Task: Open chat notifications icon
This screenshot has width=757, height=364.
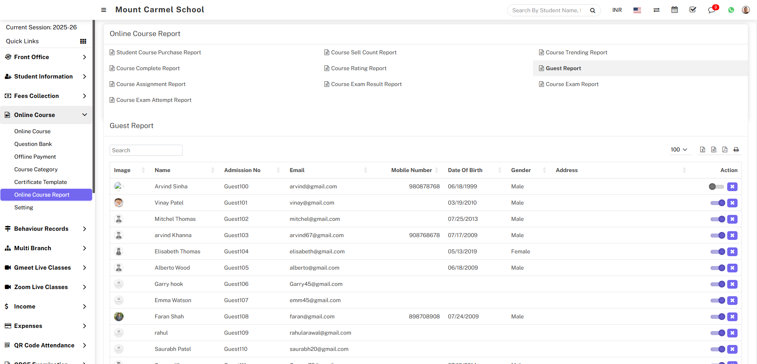Action: pyautogui.click(x=711, y=10)
